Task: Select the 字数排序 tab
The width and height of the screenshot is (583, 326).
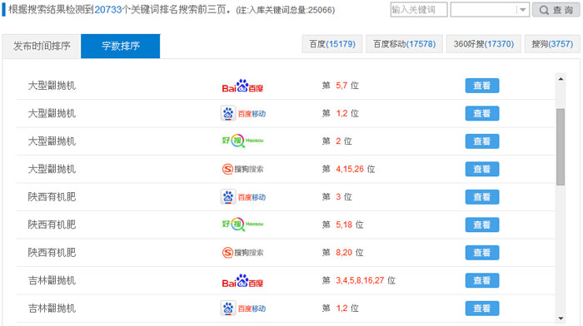Action: [121, 46]
